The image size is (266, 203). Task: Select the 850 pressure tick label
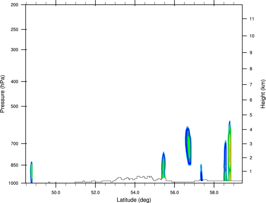(x=14, y=165)
